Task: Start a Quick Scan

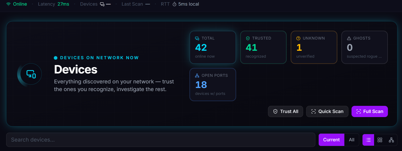Action: pos(327,111)
